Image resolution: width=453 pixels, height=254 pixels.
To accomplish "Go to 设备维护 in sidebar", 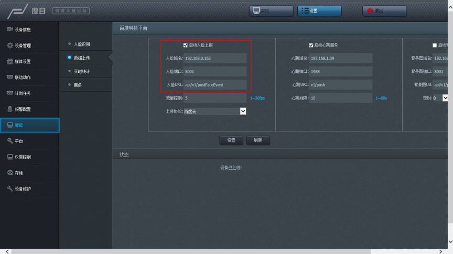I will pyautogui.click(x=29, y=189).
